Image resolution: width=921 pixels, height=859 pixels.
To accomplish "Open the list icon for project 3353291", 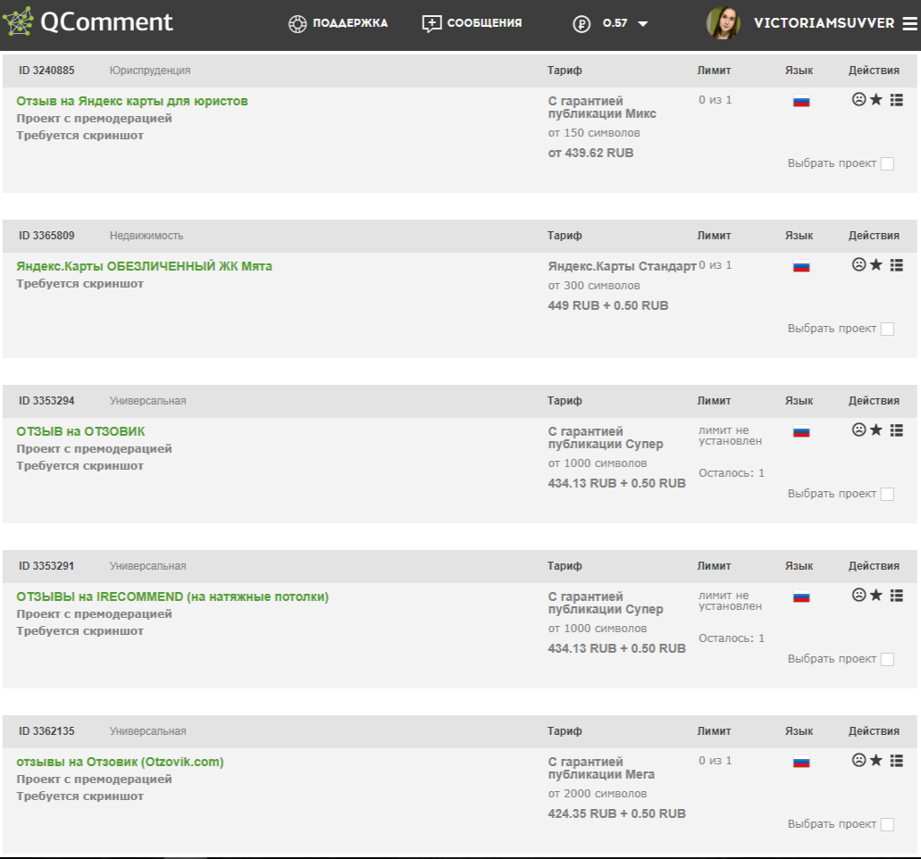I will (x=896, y=596).
